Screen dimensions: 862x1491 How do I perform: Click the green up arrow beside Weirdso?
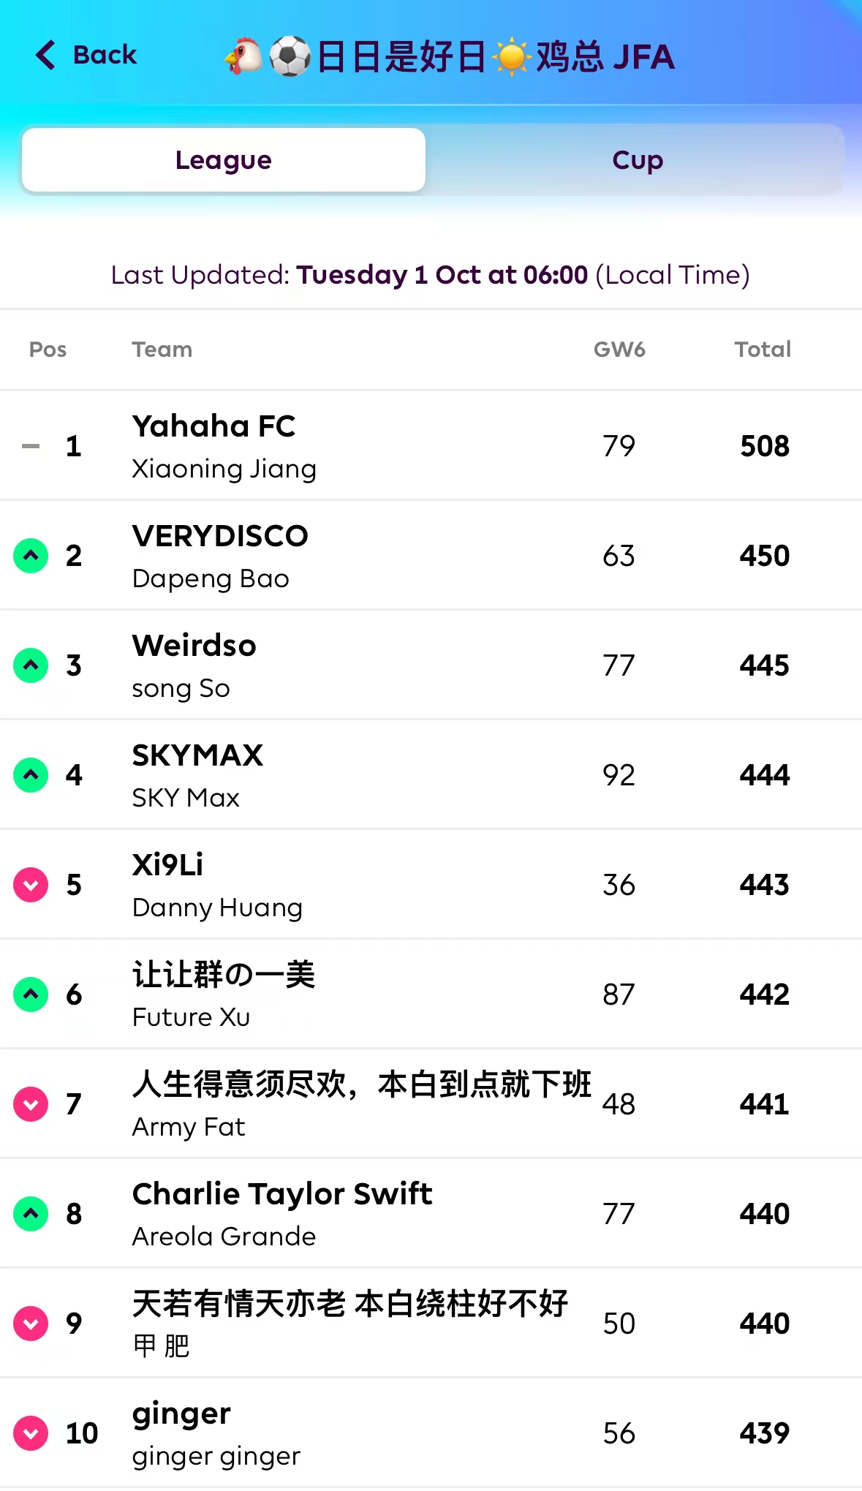click(x=31, y=665)
